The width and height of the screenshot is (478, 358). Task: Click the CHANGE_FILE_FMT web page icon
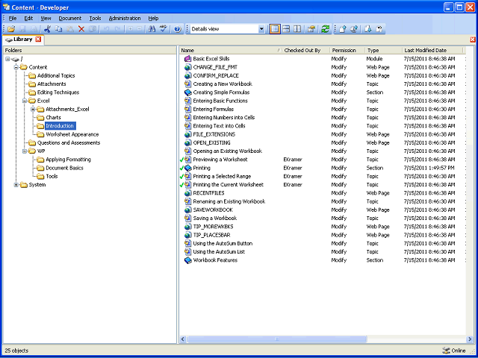tap(188, 67)
